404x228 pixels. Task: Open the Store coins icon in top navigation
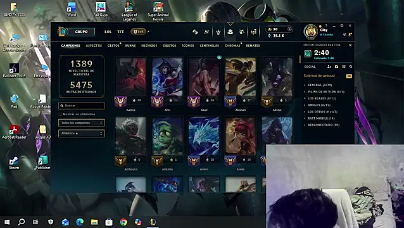253,32
